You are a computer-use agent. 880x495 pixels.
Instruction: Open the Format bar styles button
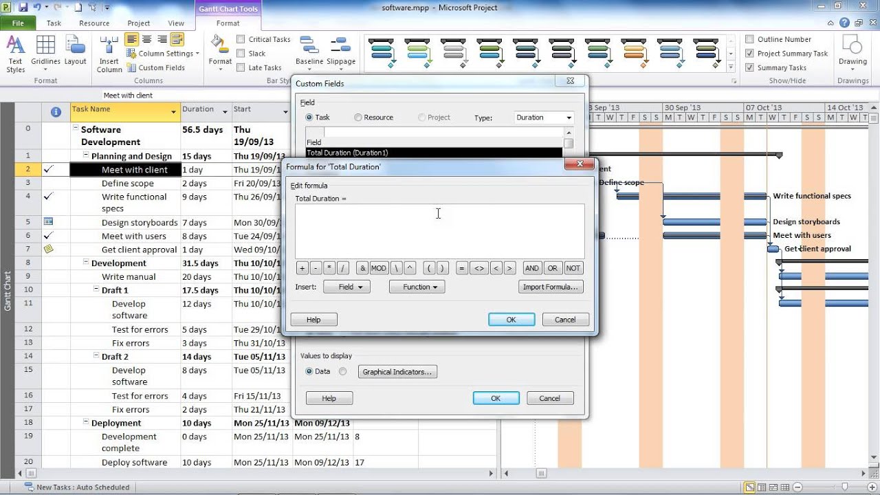point(220,52)
